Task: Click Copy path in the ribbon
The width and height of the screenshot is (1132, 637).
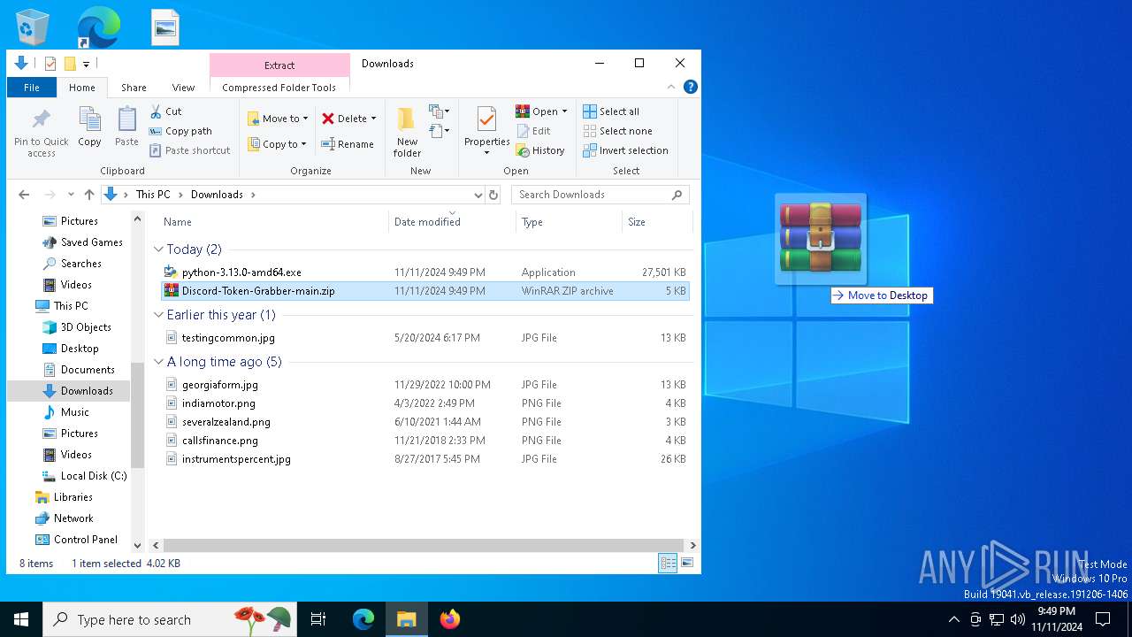Action: pyautogui.click(x=180, y=131)
